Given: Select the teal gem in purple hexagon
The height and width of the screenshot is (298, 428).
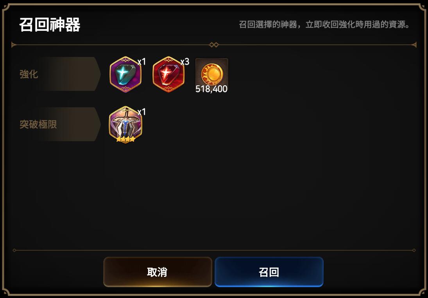Looking at the screenshot, I should click(125, 74).
